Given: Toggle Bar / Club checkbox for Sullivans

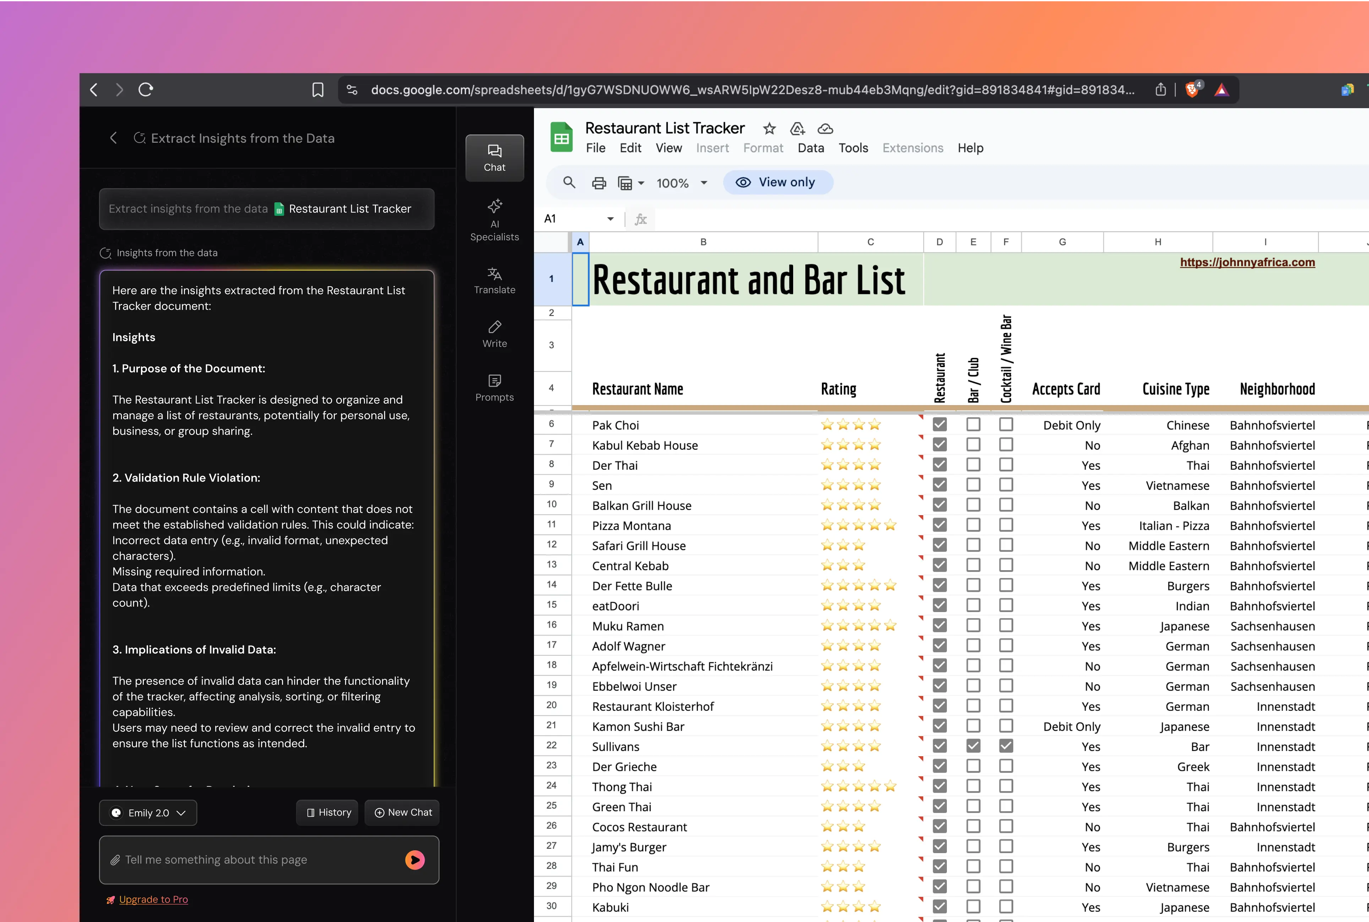Looking at the screenshot, I should 973,746.
